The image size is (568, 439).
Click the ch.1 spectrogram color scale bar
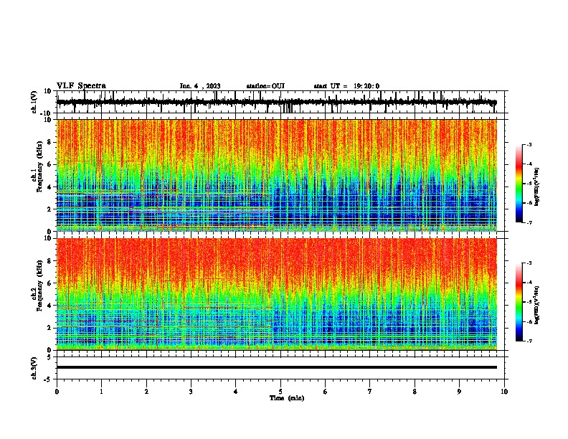[x=519, y=184]
